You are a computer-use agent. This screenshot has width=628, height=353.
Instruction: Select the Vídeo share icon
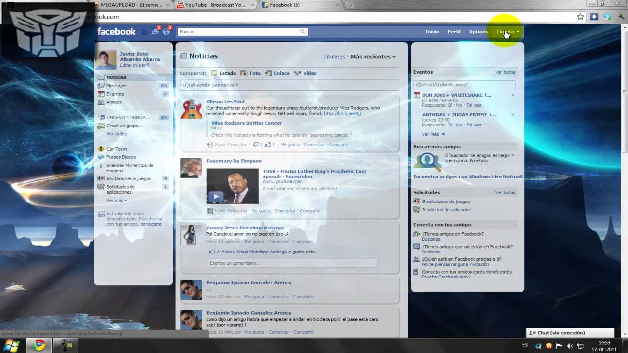298,73
